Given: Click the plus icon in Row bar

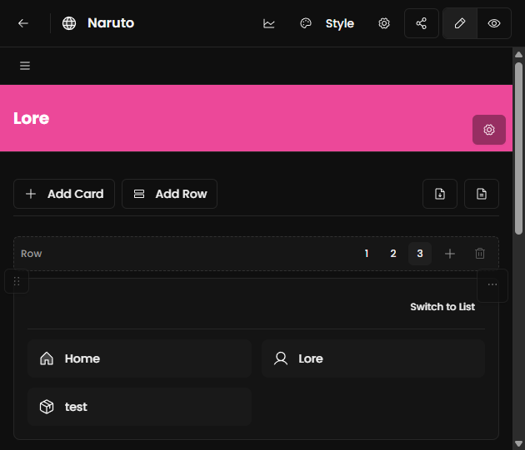Looking at the screenshot, I should click(x=450, y=254).
